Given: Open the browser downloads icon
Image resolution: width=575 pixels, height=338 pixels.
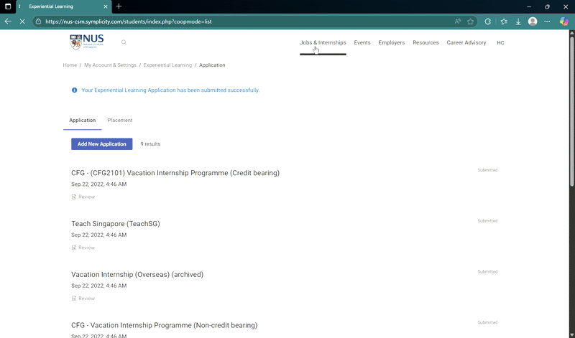Looking at the screenshot, I should tap(518, 22).
